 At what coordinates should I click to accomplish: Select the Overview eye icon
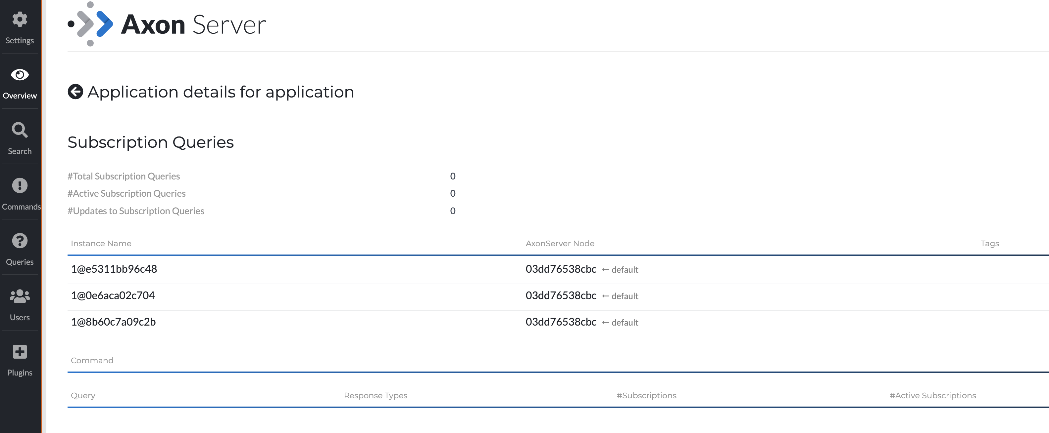pos(20,75)
